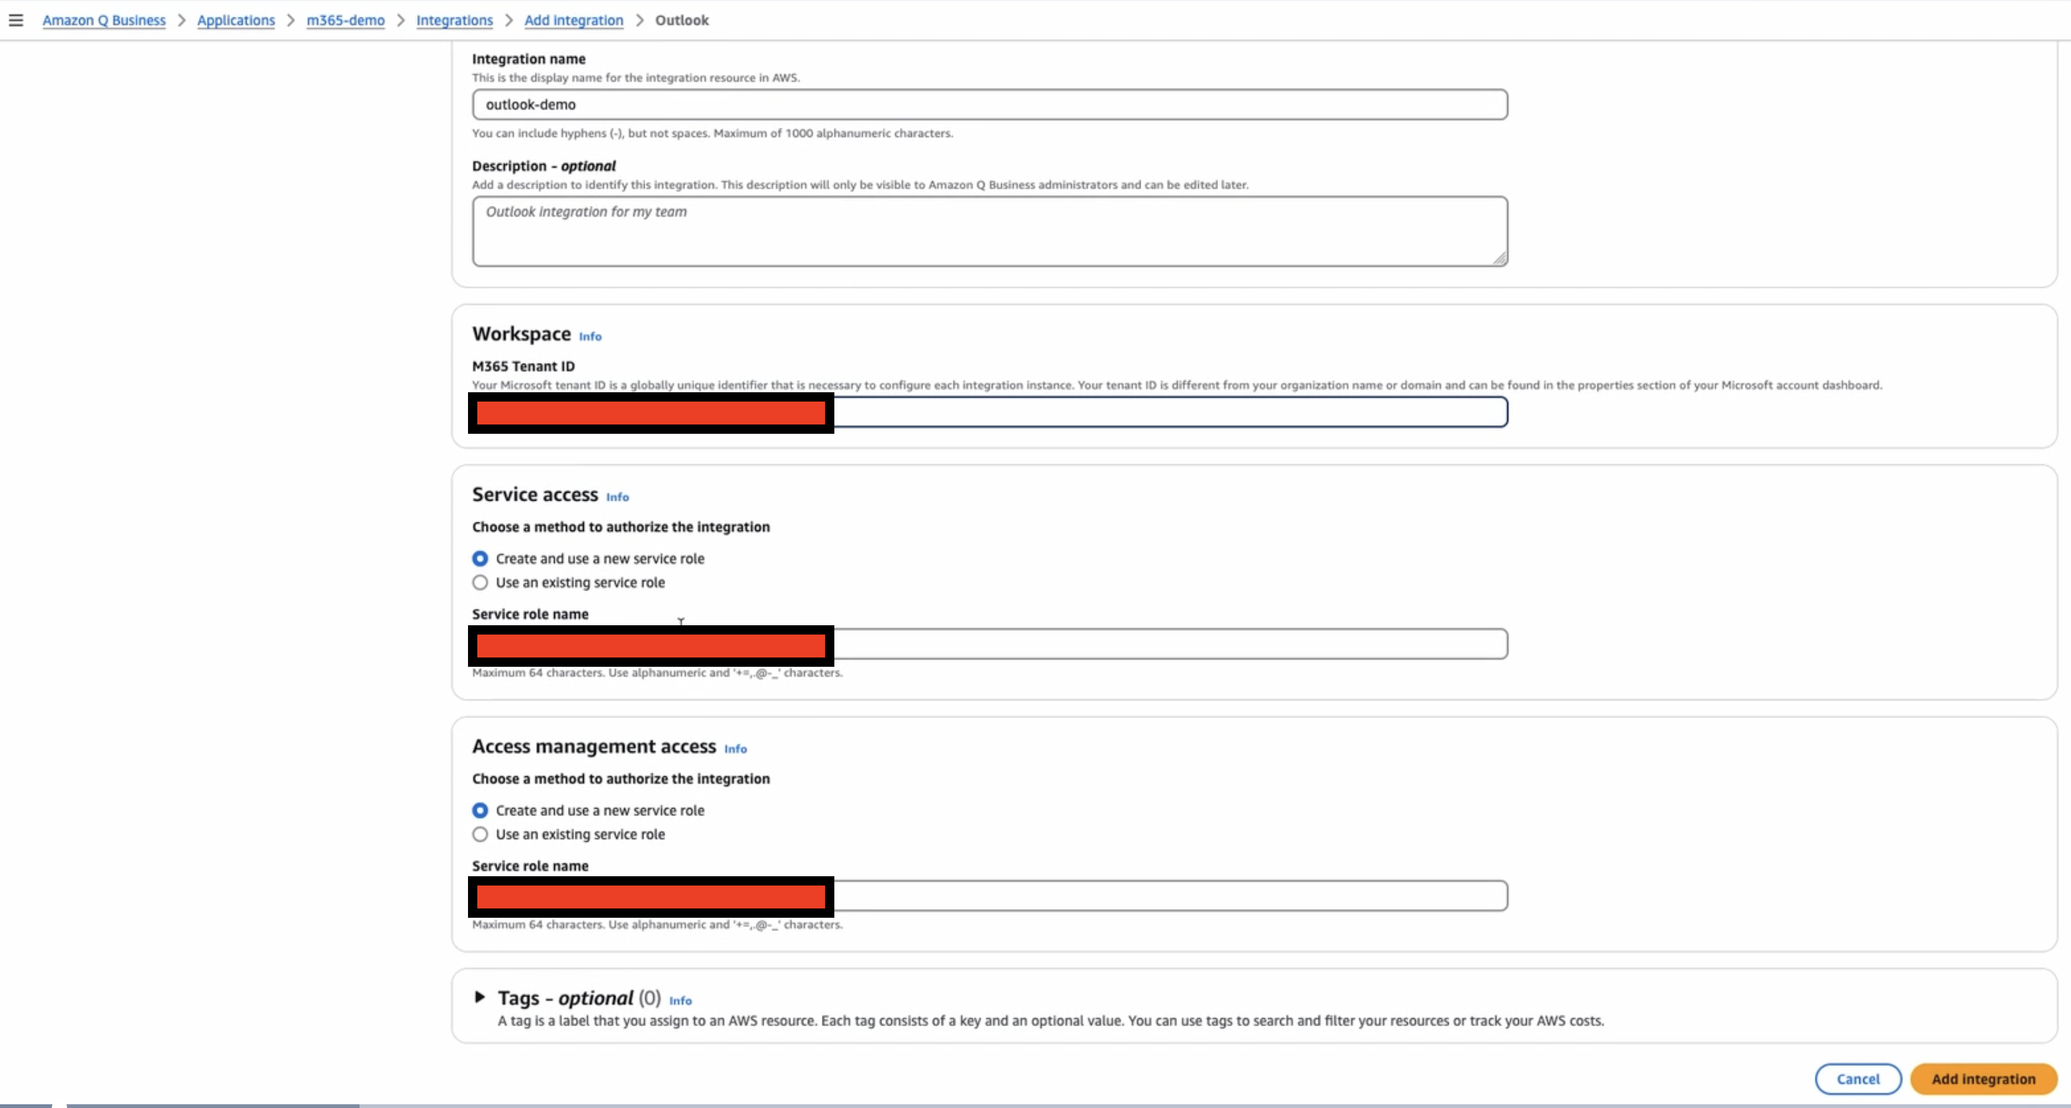Image resolution: width=2071 pixels, height=1108 pixels.
Task: Click the Tags Info link
Action: pyautogui.click(x=679, y=1000)
